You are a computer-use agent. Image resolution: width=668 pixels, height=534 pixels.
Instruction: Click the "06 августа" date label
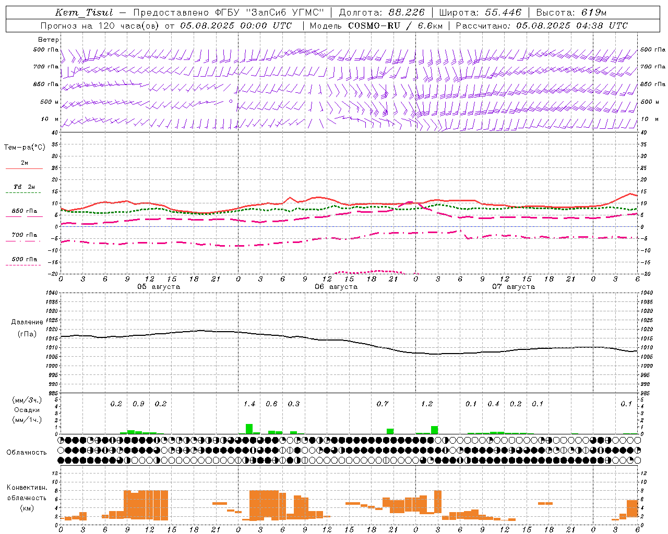pyautogui.click(x=336, y=287)
